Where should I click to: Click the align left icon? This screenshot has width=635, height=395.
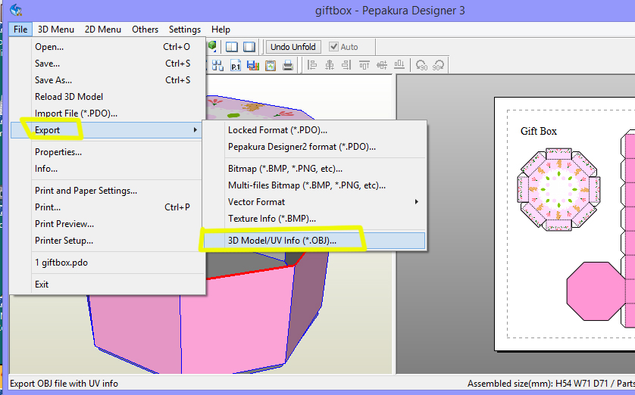coord(312,64)
